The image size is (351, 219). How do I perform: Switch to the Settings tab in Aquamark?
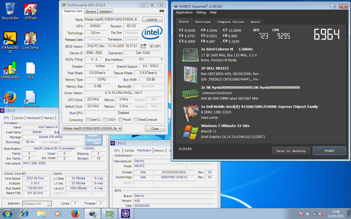(203, 22)
